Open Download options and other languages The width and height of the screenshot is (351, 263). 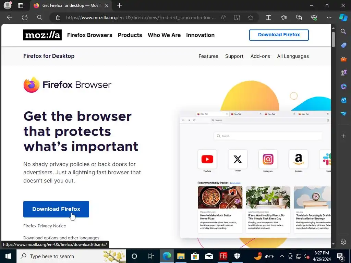tap(61, 238)
